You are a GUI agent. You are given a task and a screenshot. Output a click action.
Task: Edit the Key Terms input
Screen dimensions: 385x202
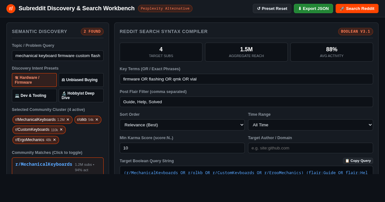click(246, 79)
